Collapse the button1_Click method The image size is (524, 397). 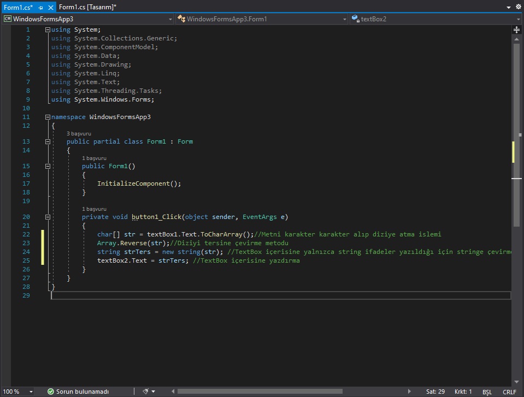click(x=48, y=217)
